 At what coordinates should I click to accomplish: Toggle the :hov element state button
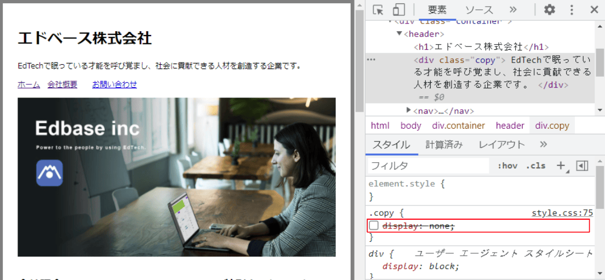(x=507, y=166)
